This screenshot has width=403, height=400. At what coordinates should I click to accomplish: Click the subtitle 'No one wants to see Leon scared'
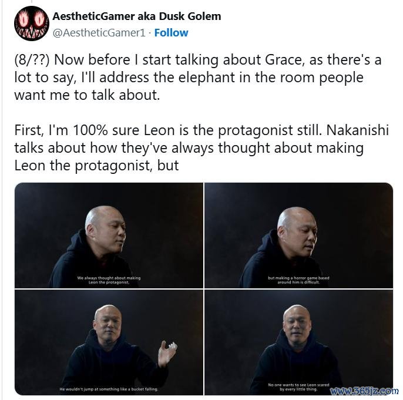tap(298, 385)
